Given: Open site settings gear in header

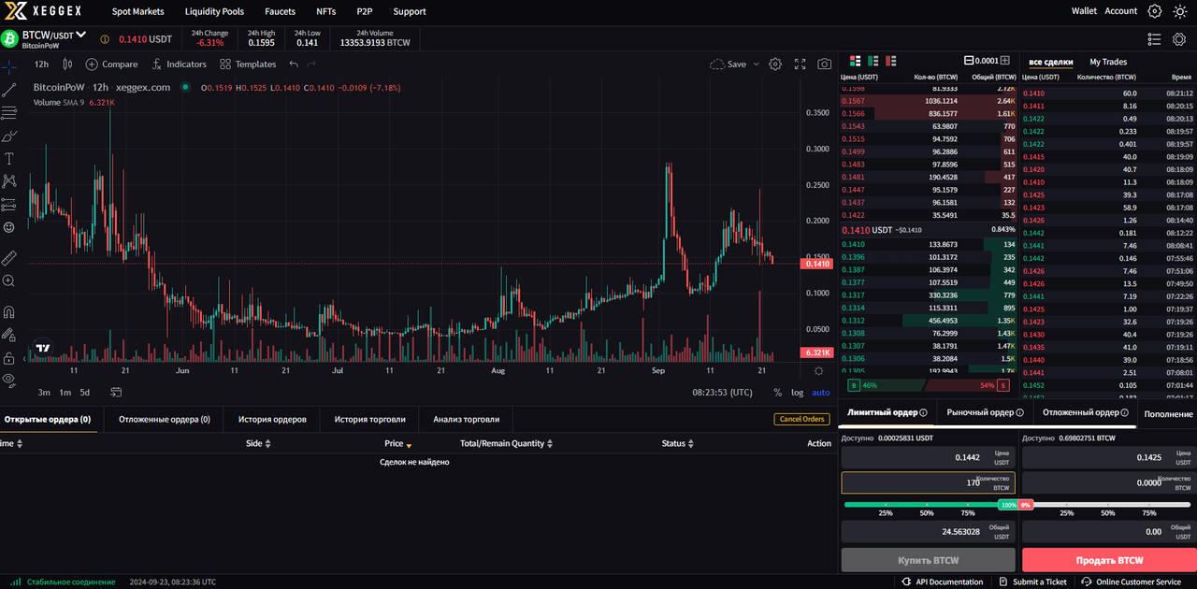Looking at the screenshot, I should click(x=1155, y=11).
